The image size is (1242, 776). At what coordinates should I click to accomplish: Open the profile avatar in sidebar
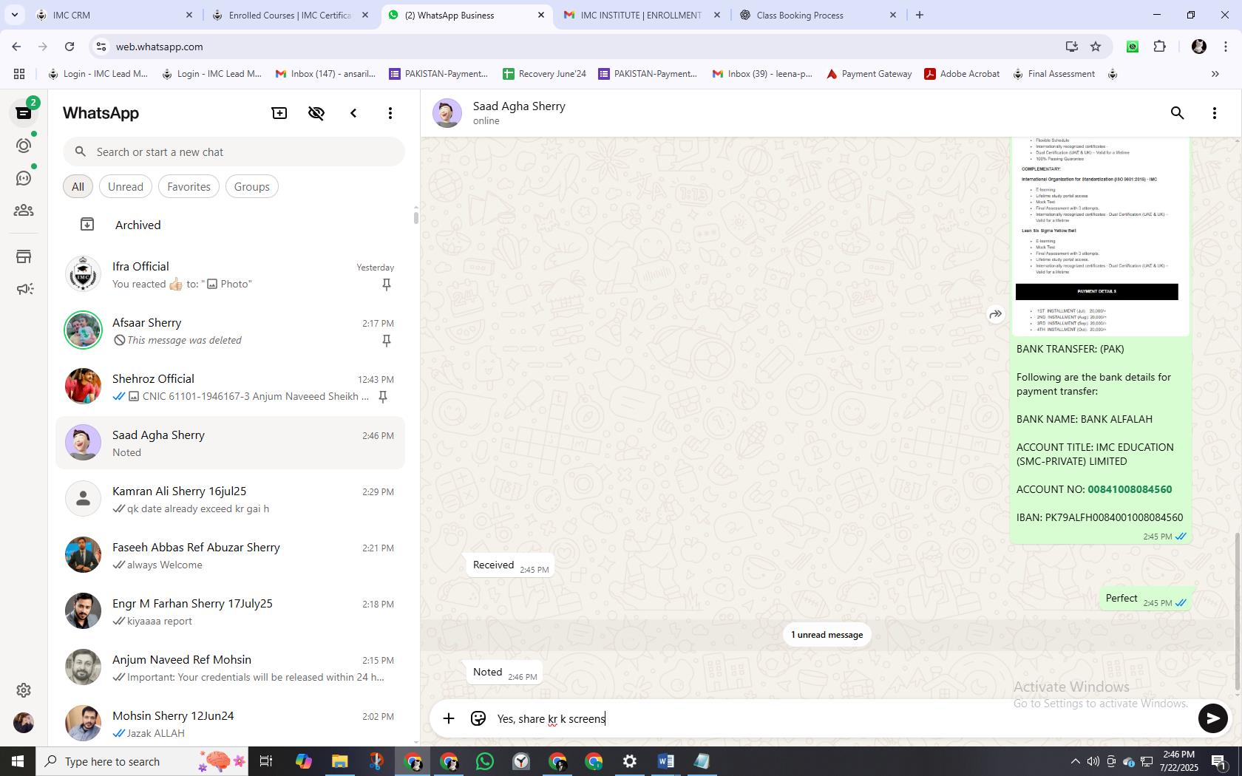click(x=24, y=723)
